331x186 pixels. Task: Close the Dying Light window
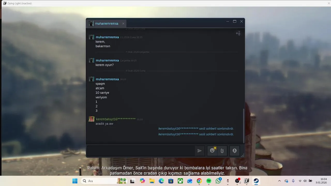(329, 3)
